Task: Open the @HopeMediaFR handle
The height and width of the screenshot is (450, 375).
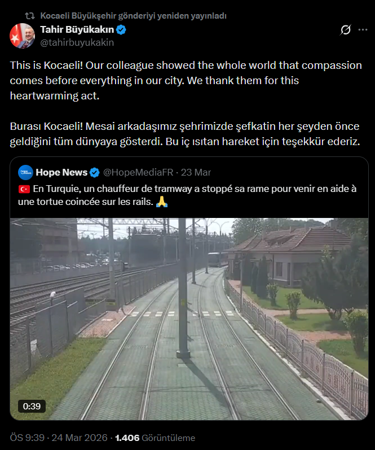Action: click(138, 172)
